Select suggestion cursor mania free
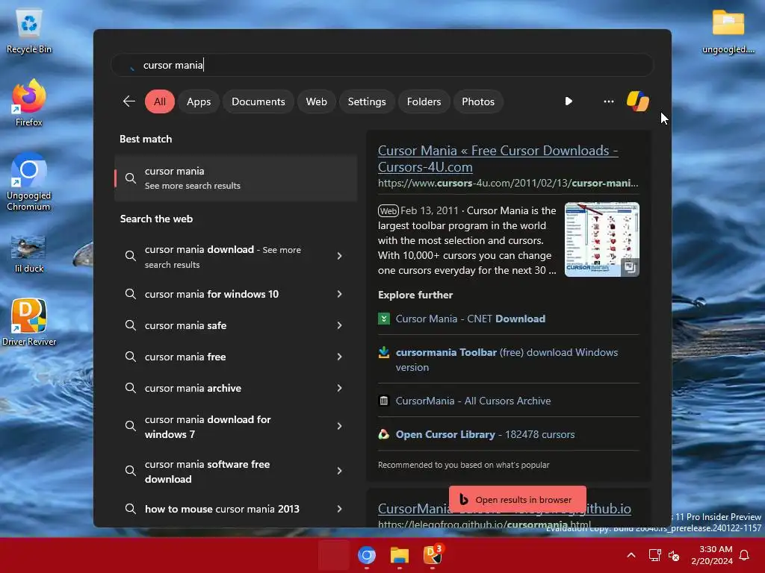765x573 pixels. coord(235,357)
